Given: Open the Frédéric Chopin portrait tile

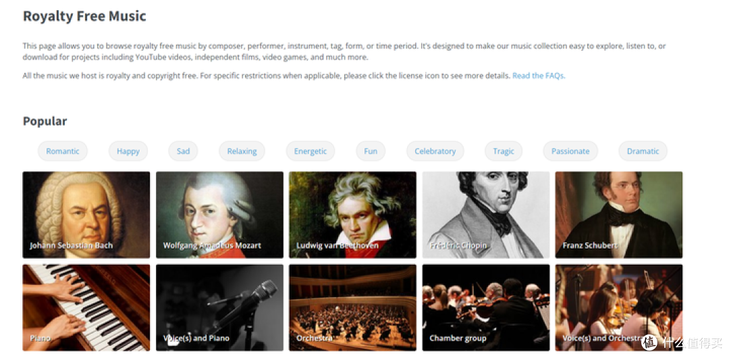Looking at the screenshot, I should [x=486, y=215].
